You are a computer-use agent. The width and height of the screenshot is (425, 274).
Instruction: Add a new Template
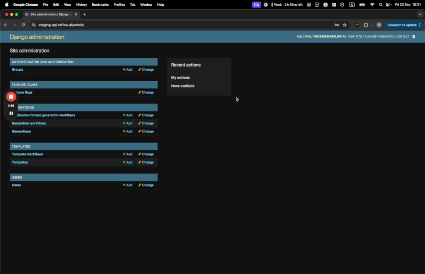(127, 162)
